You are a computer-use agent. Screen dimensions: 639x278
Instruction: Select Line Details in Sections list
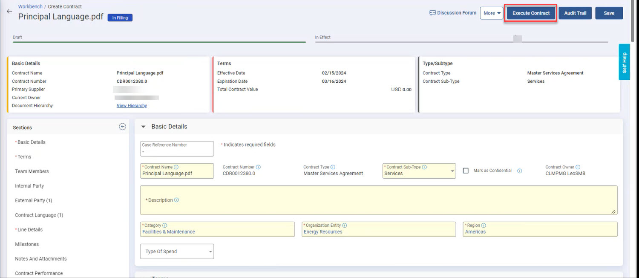click(30, 230)
